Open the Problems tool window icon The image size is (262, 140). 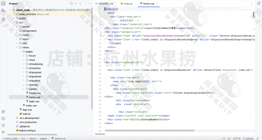(x=3, y=125)
